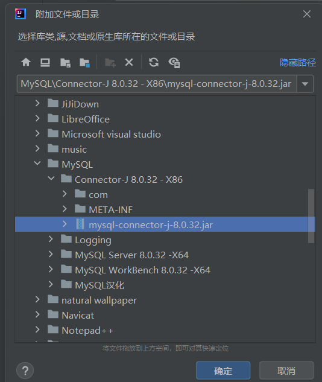Expand the Logging folder
Viewport: 322px width, 382px height.
point(51,239)
